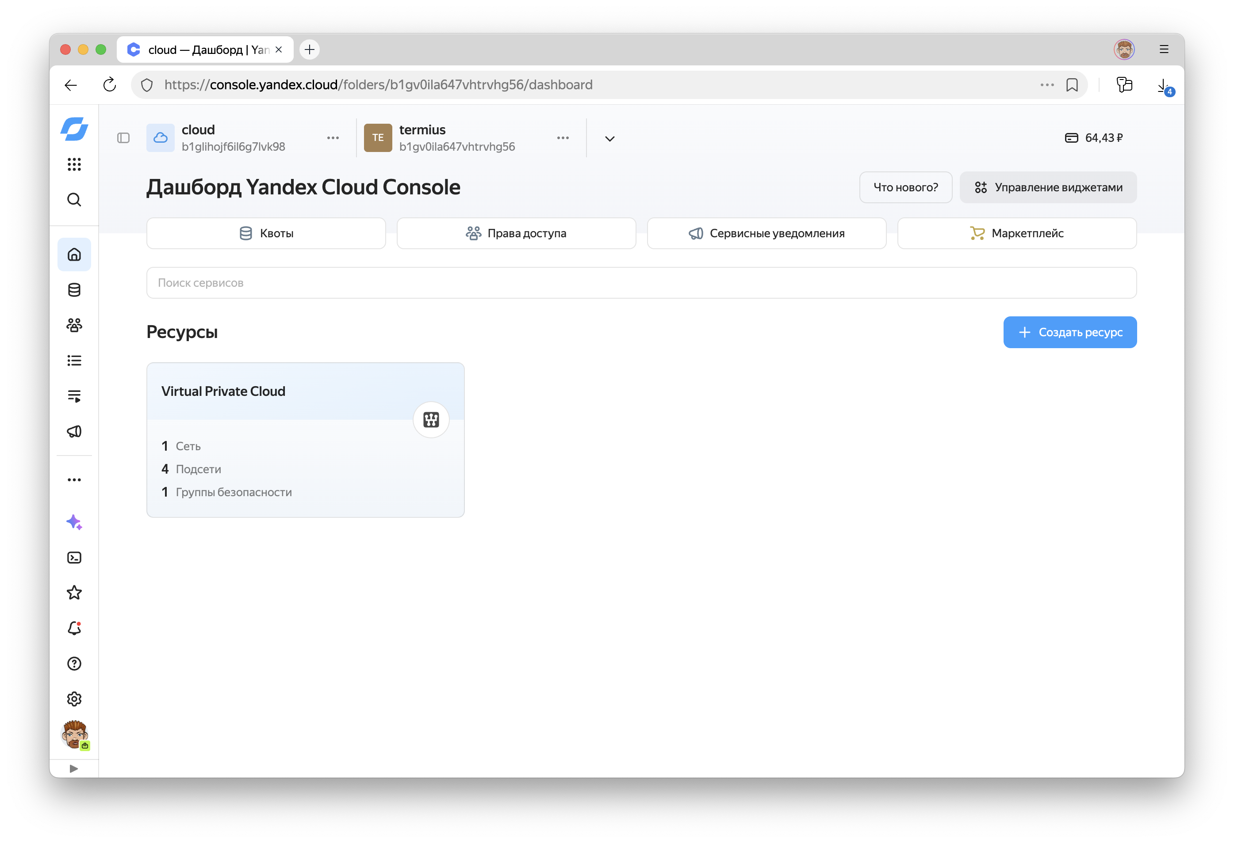Open the help question mark icon
The width and height of the screenshot is (1234, 843).
(74, 664)
